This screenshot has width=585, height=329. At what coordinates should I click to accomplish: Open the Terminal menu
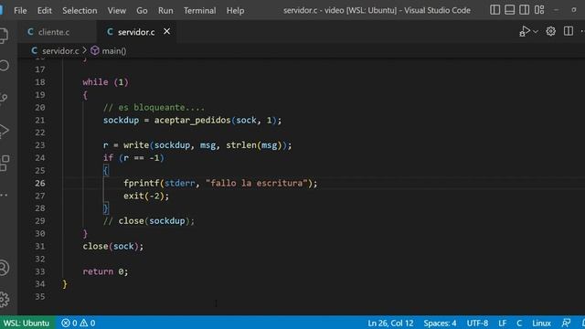point(199,10)
